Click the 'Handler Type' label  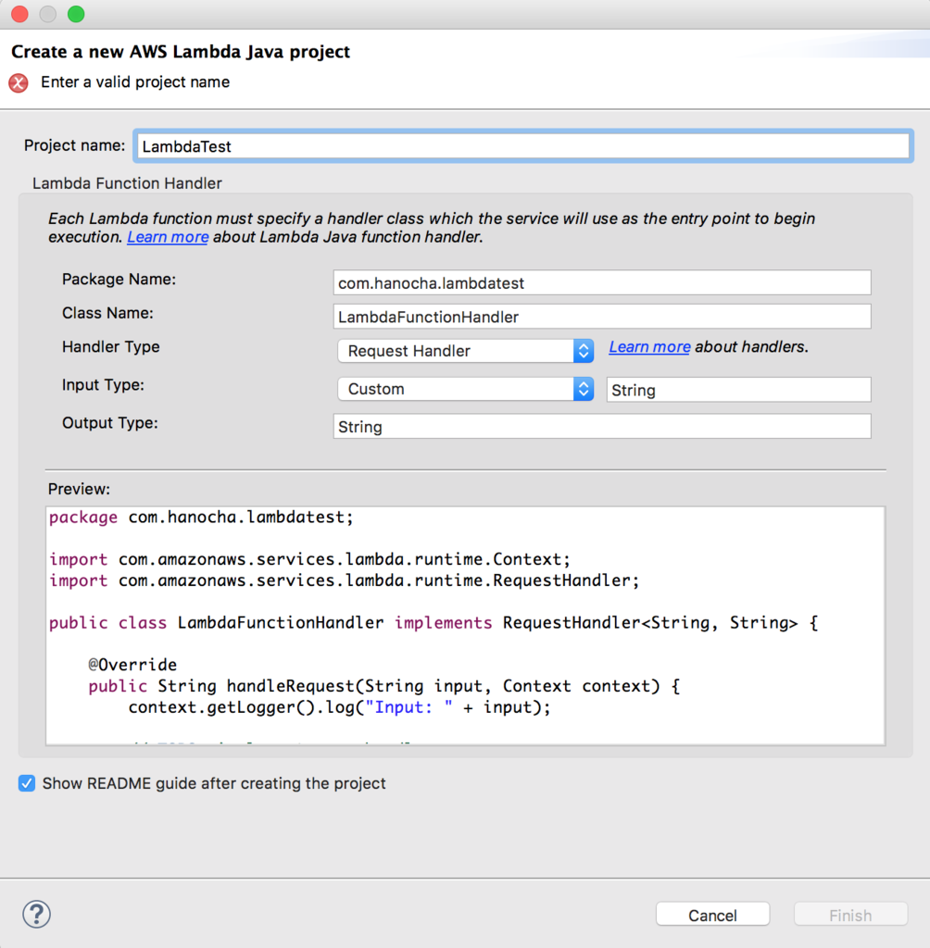pos(111,347)
